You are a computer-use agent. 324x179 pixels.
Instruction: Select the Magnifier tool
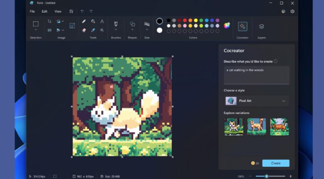102,30
